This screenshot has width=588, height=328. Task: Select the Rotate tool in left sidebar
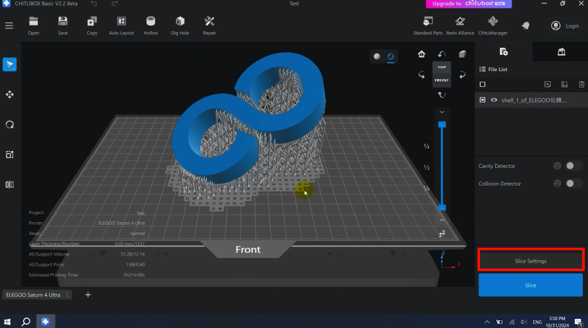pyautogui.click(x=9, y=125)
